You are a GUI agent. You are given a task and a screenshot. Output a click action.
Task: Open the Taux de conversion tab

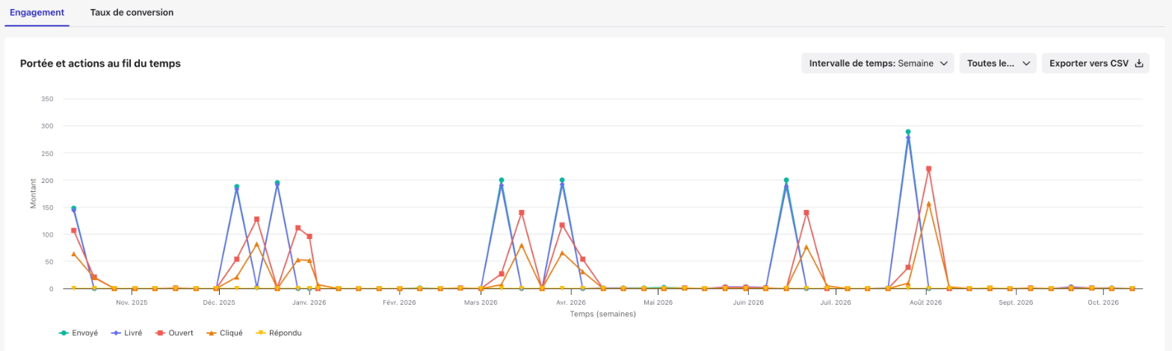[132, 13]
